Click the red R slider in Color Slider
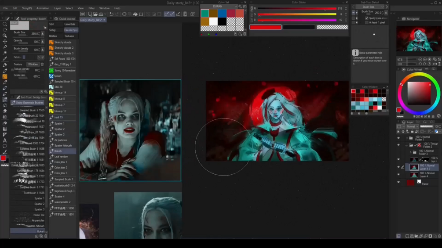This screenshot has width=442, height=248. [297, 8]
